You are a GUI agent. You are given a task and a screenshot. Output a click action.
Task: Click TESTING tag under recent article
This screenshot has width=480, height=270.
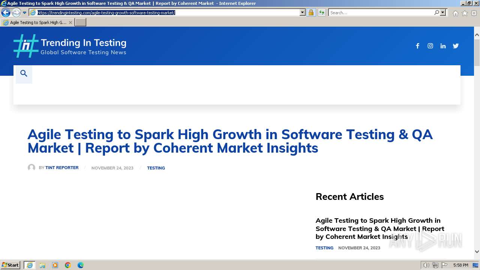[324, 248]
